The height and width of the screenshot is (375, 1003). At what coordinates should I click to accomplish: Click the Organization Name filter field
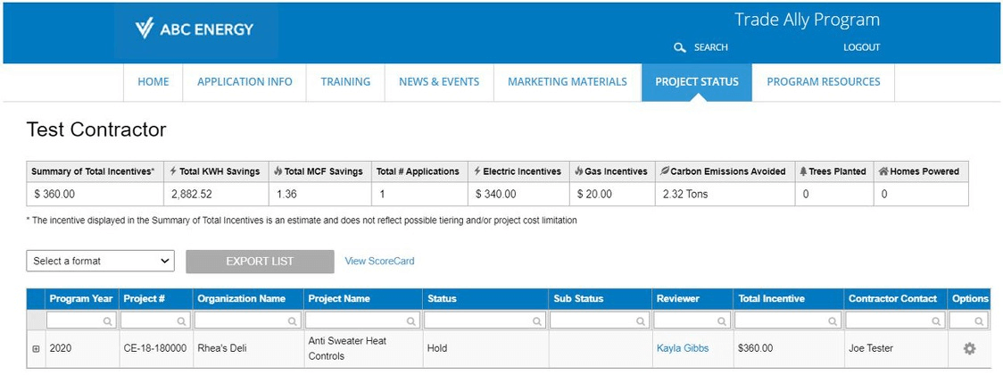click(x=247, y=321)
